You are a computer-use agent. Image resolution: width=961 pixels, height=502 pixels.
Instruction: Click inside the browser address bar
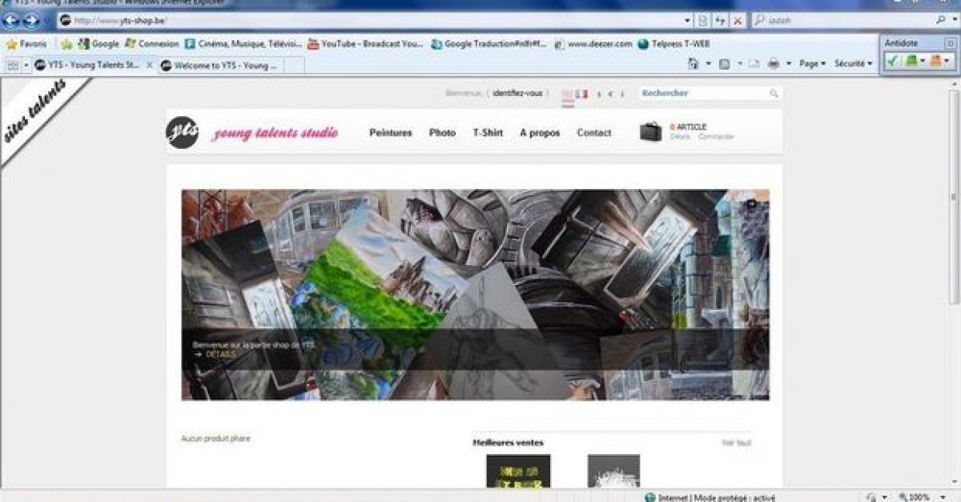[x=376, y=21]
